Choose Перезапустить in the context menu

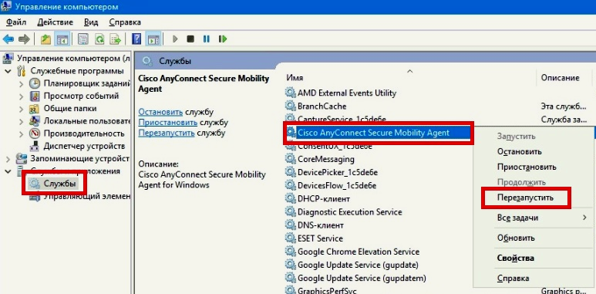click(525, 198)
